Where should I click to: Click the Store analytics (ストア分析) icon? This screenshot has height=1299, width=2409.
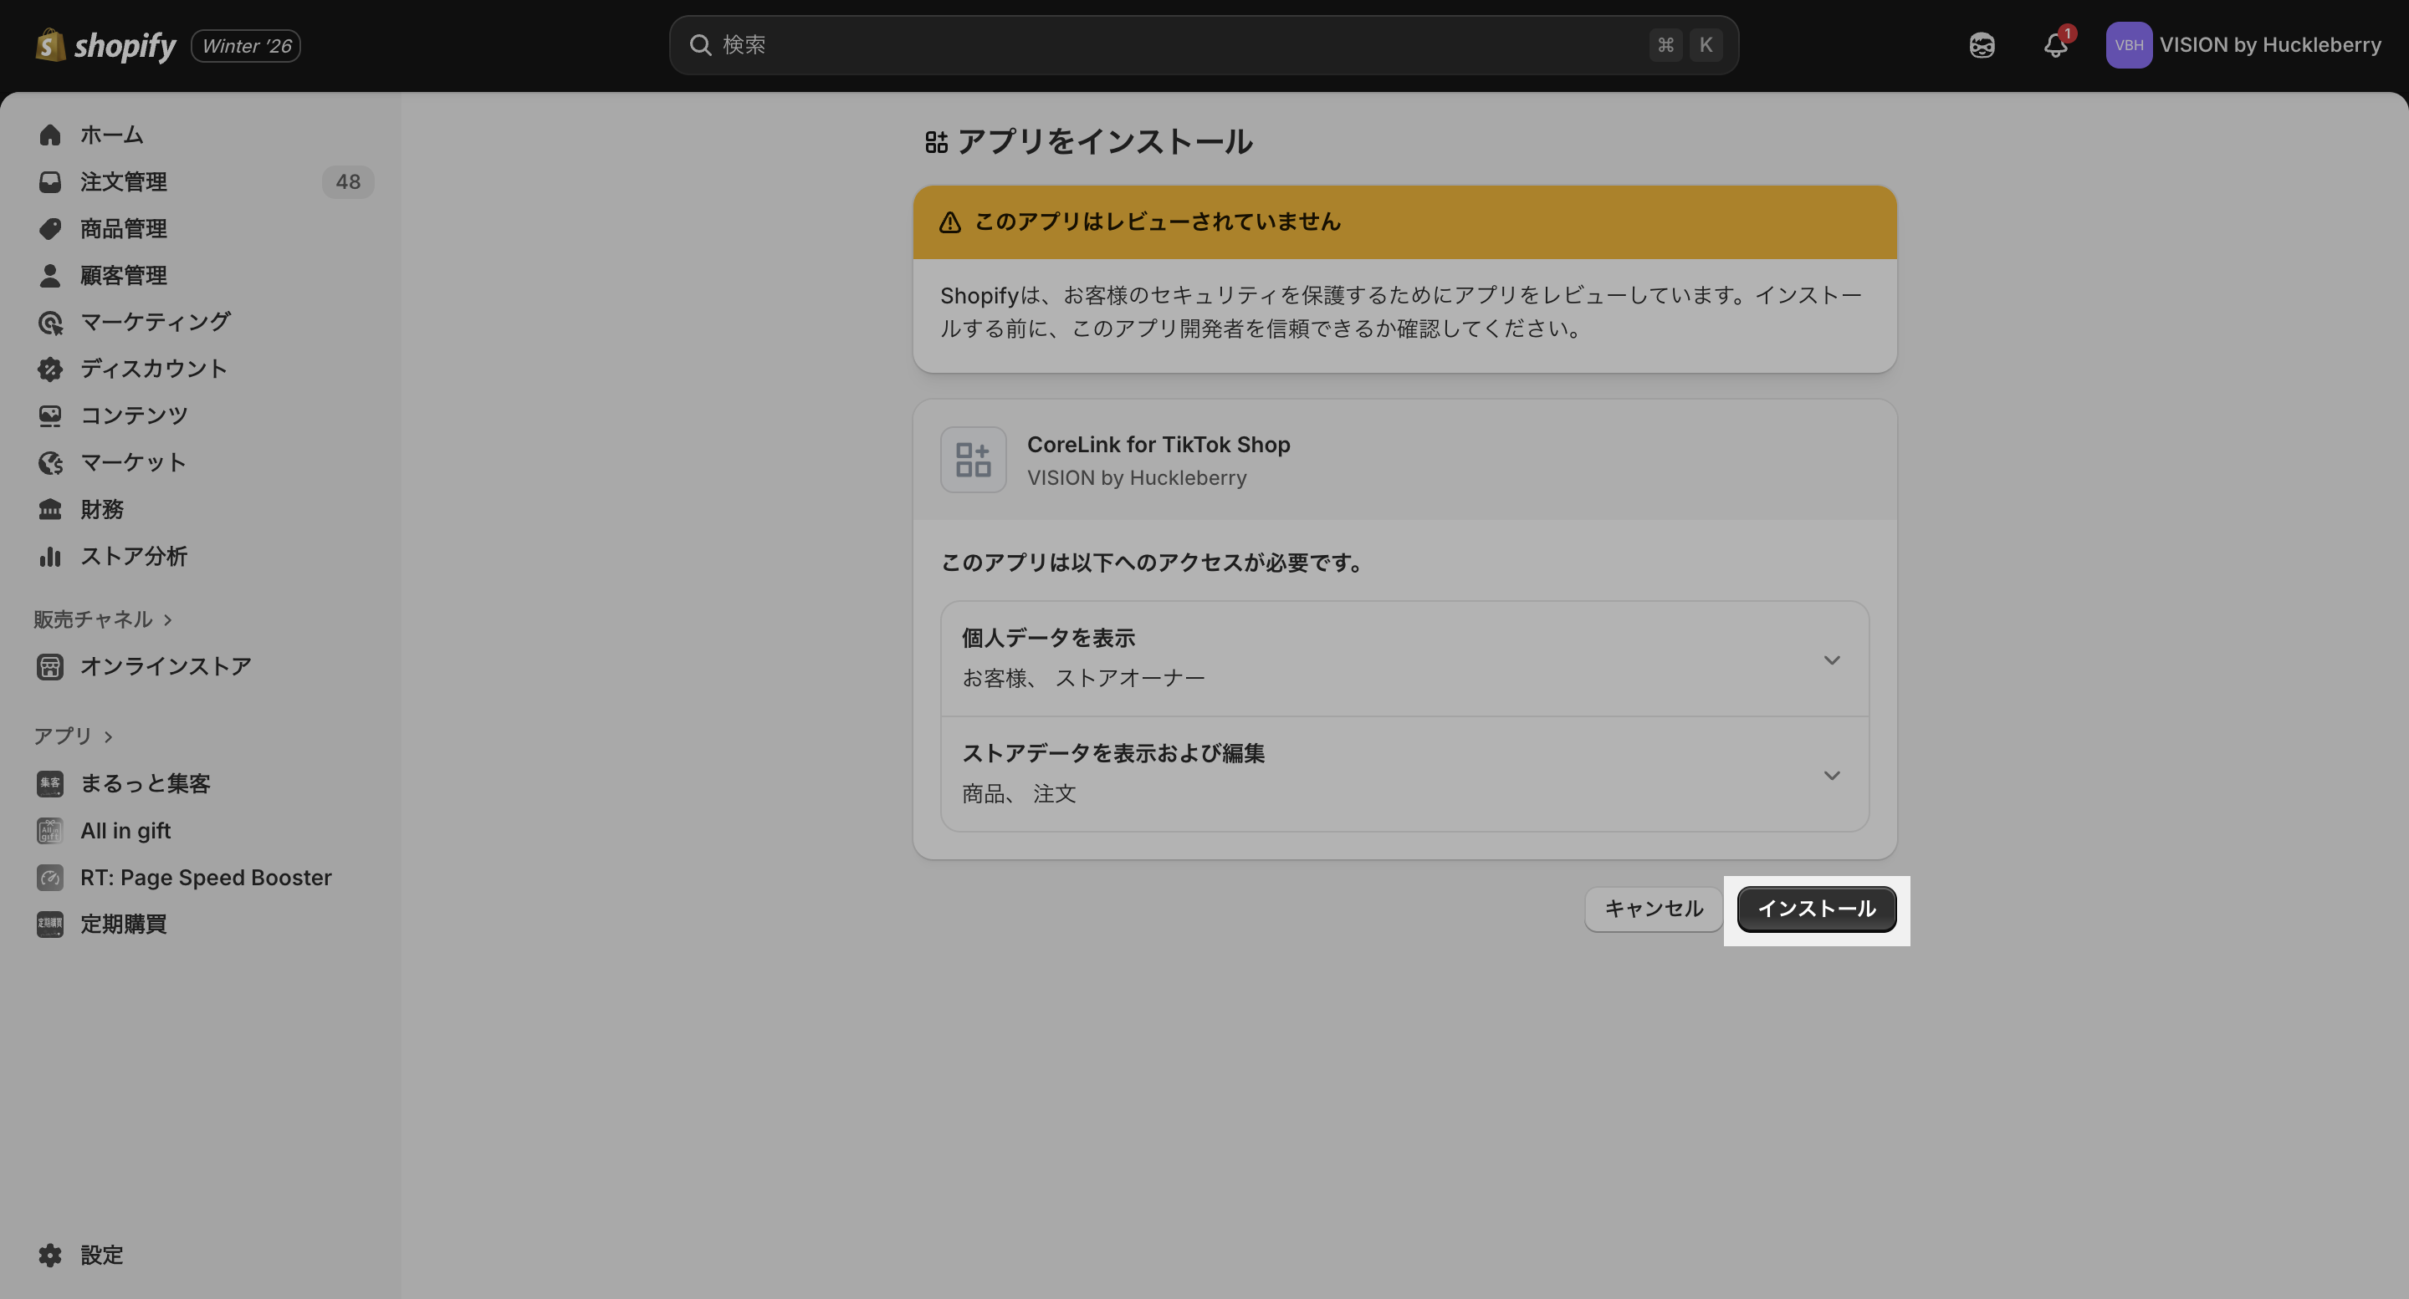(x=50, y=557)
